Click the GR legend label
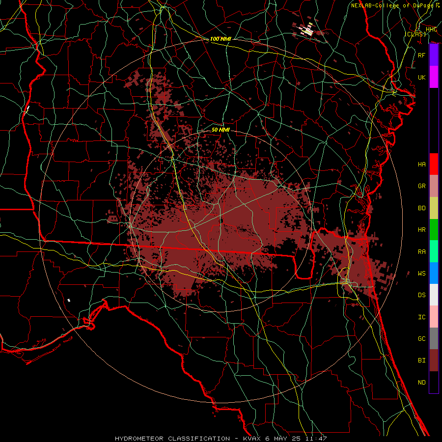442x442 pixels. click(x=421, y=186)
